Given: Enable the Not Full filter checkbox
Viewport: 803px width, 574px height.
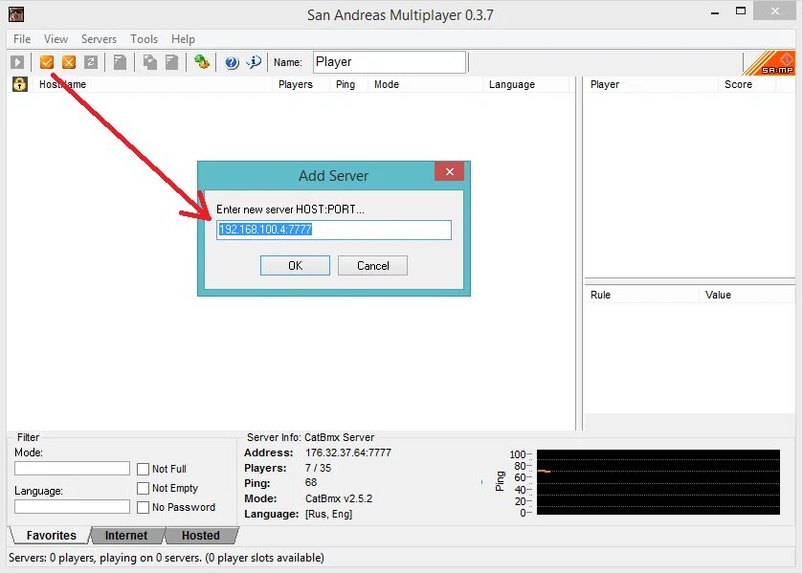Looking at the screenshot, I should click(x=143, y=469).
